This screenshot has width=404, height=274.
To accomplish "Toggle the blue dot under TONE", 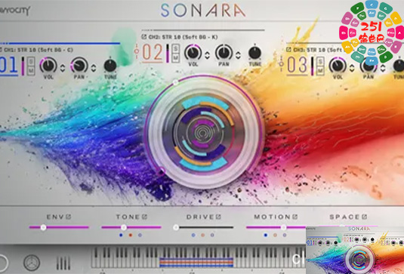I will pos(121,235).
